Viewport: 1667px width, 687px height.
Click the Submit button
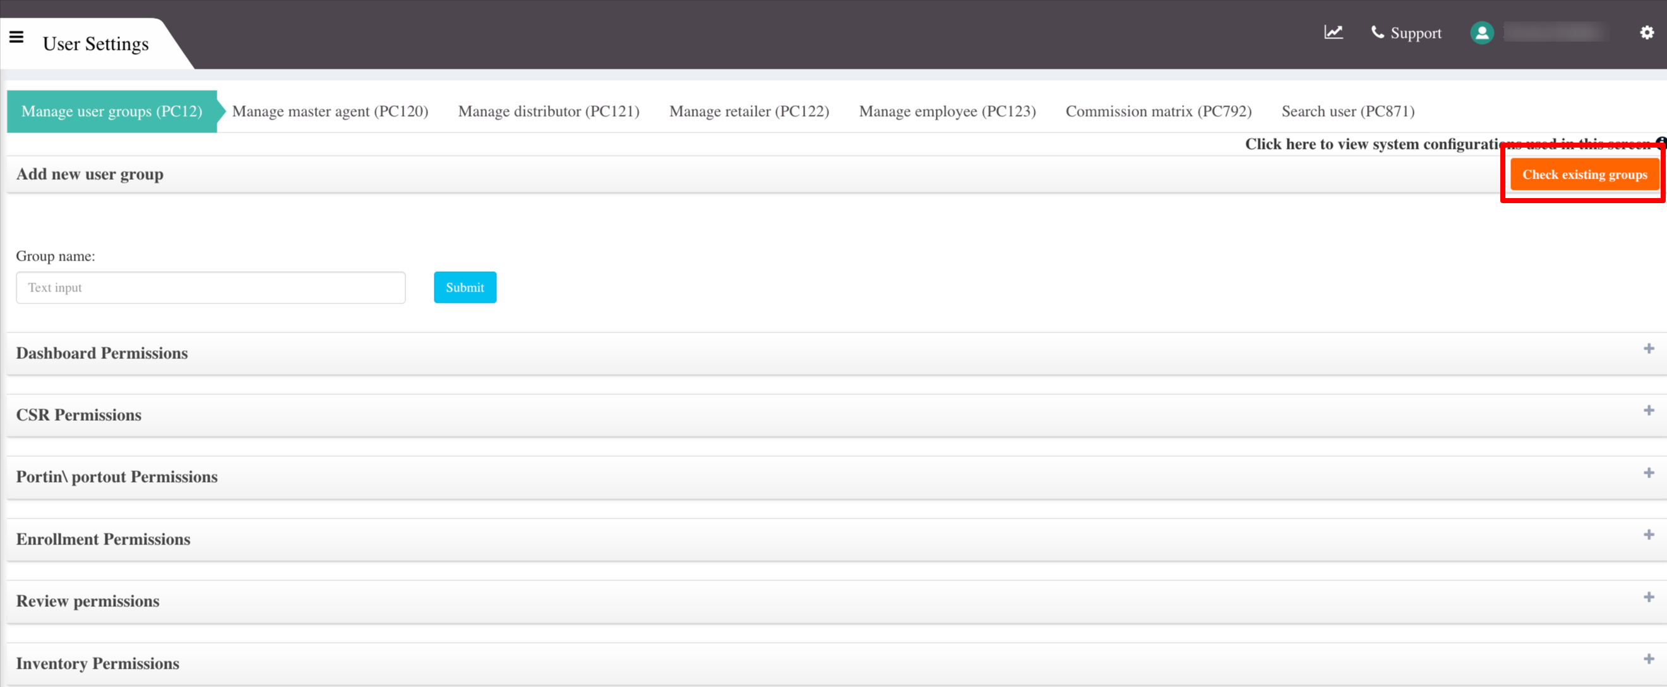click(x=465, y=288)
